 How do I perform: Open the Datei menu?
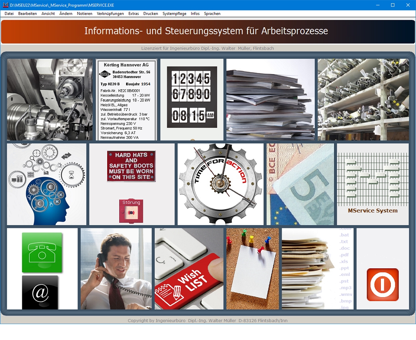pos(9,14)
